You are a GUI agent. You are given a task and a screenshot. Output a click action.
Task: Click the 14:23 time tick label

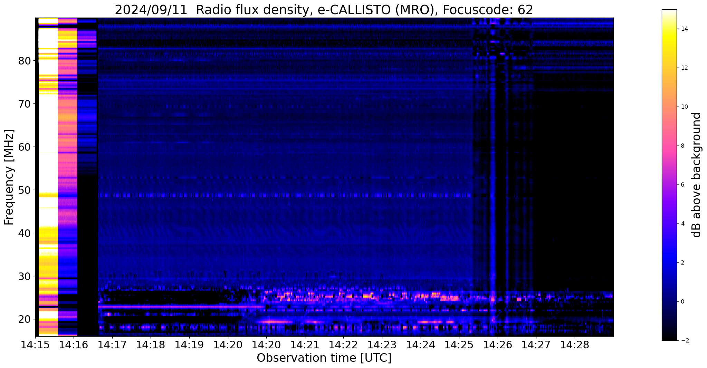click(382, 345)
